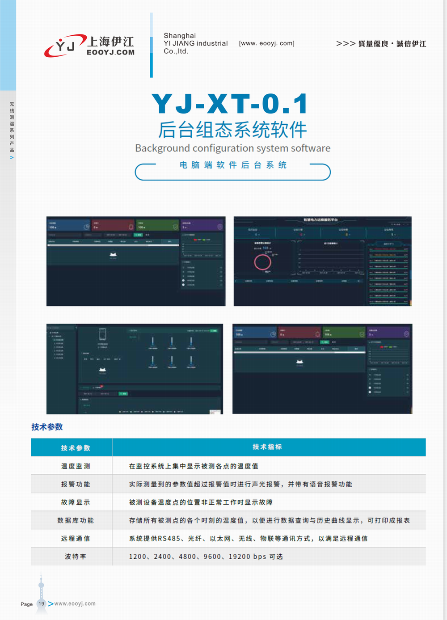Switch to the tab with the red badge
The image size is (447, 620).
(97, 387)
